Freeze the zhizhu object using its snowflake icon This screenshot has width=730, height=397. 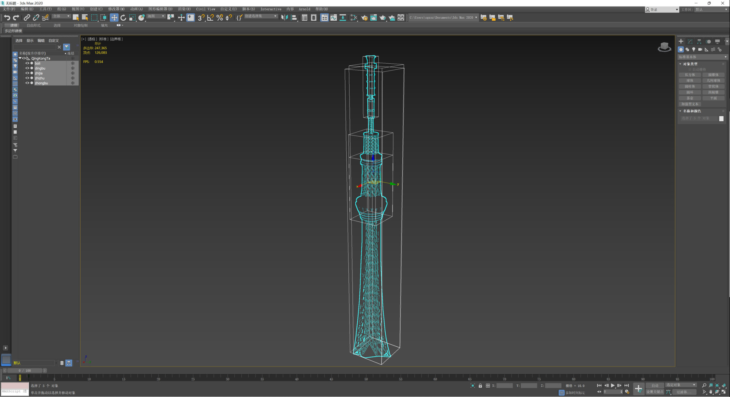(x=72, y=78)
